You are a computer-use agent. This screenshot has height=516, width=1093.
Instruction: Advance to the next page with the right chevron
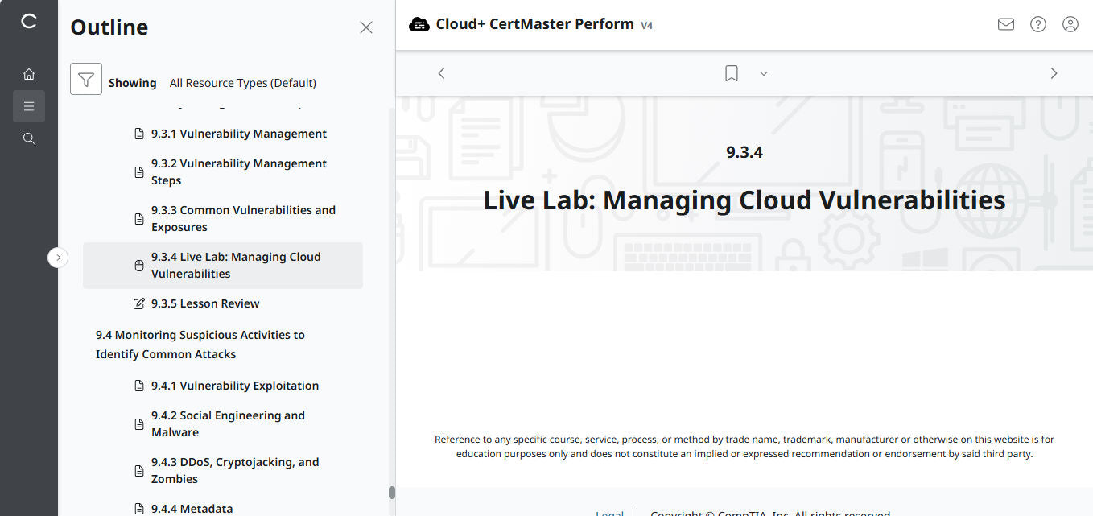1054,72
